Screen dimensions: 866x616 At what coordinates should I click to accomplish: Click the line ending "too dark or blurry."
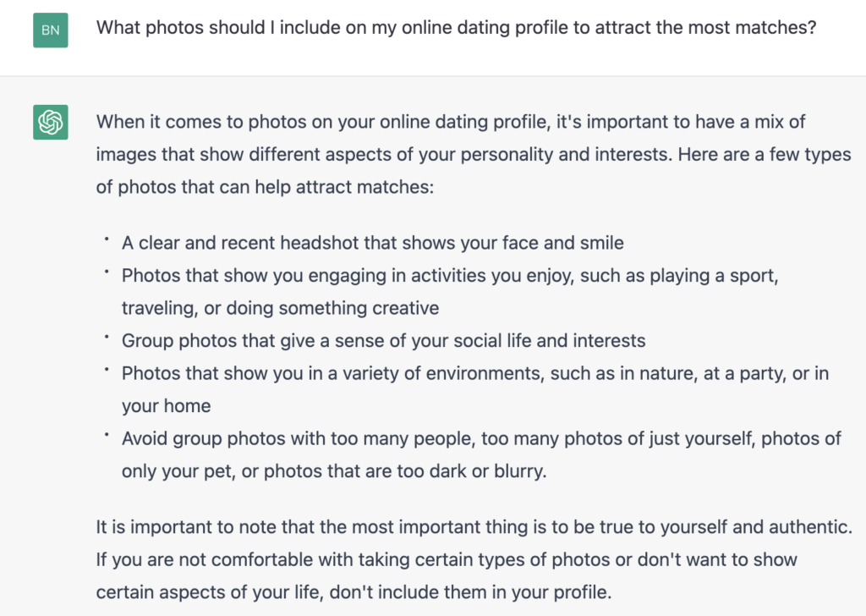[x=334, y=471]
